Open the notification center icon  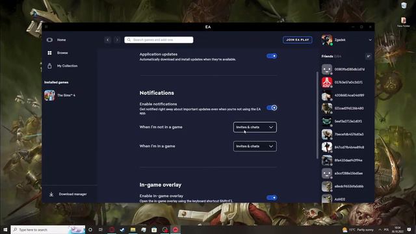(x=409, y=229)
